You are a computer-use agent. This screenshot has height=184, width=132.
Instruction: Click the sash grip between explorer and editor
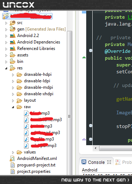click(x=69, y=116)
